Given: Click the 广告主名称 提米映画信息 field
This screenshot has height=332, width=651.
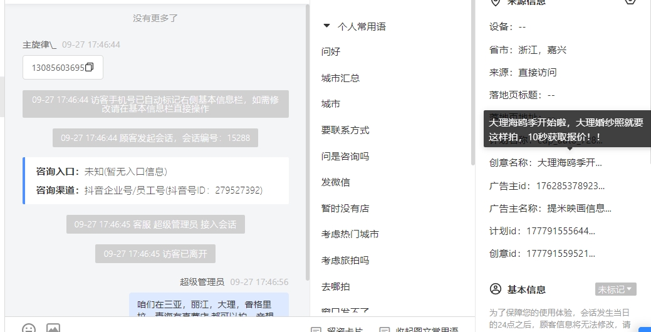Looking at the screenshot, I should pos(550,208).
